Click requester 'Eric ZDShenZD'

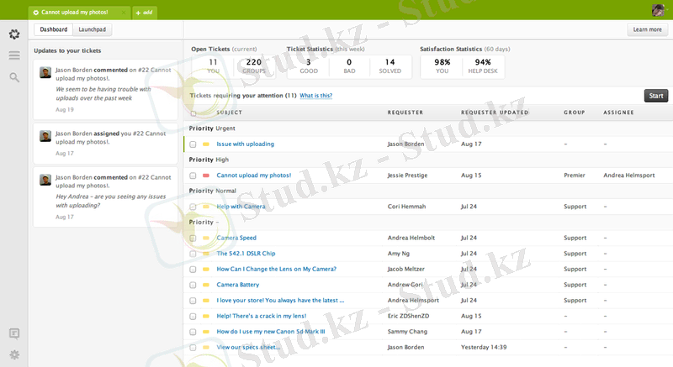coord(408,316)
